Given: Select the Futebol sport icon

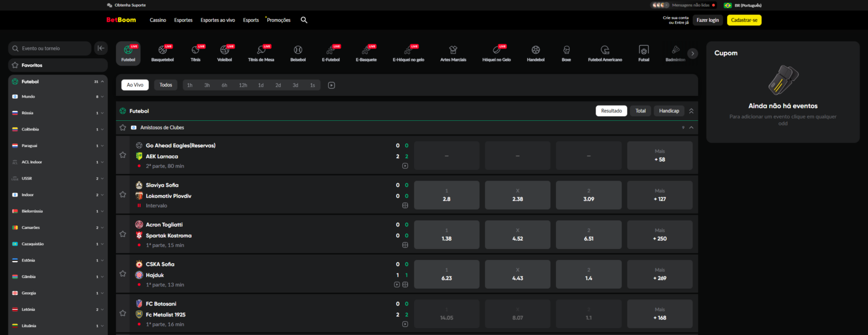Looking at the screenshot, I should pos(128,53).
